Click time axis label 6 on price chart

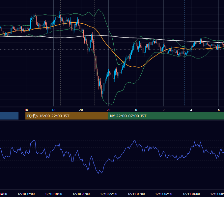coord(219,110)
